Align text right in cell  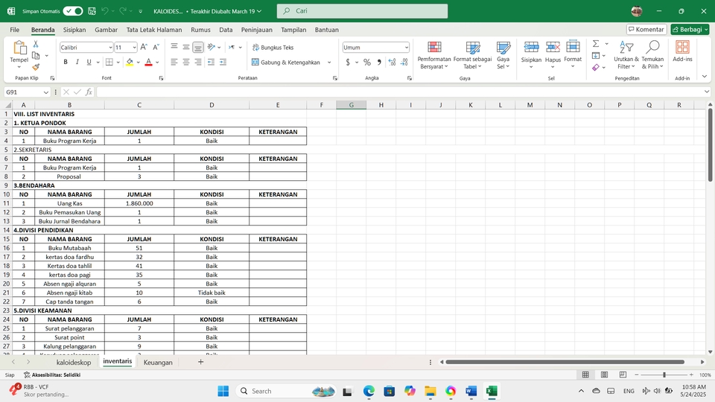click(x=198, y=62)
